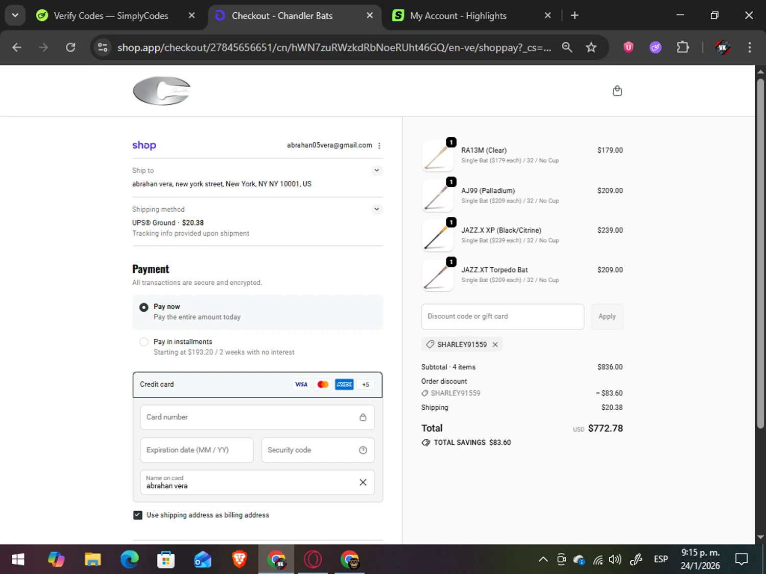Close the Verify Codes — SimplyCodes tab
The height and width of the screenshot is (574, 766).
[x=192, y=16]
